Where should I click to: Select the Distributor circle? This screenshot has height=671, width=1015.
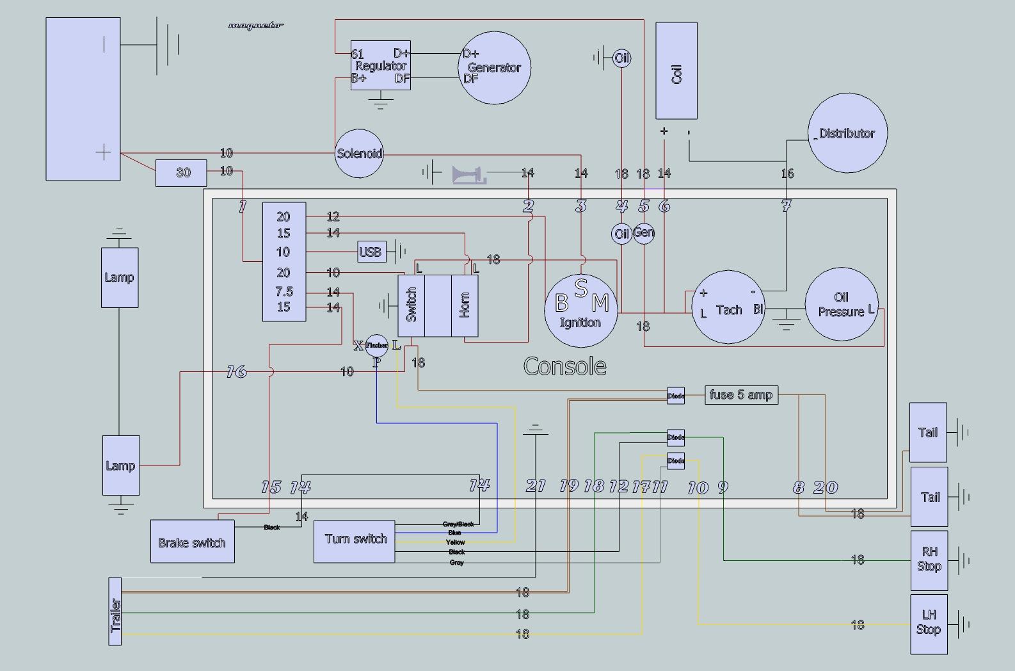(847, 133)
